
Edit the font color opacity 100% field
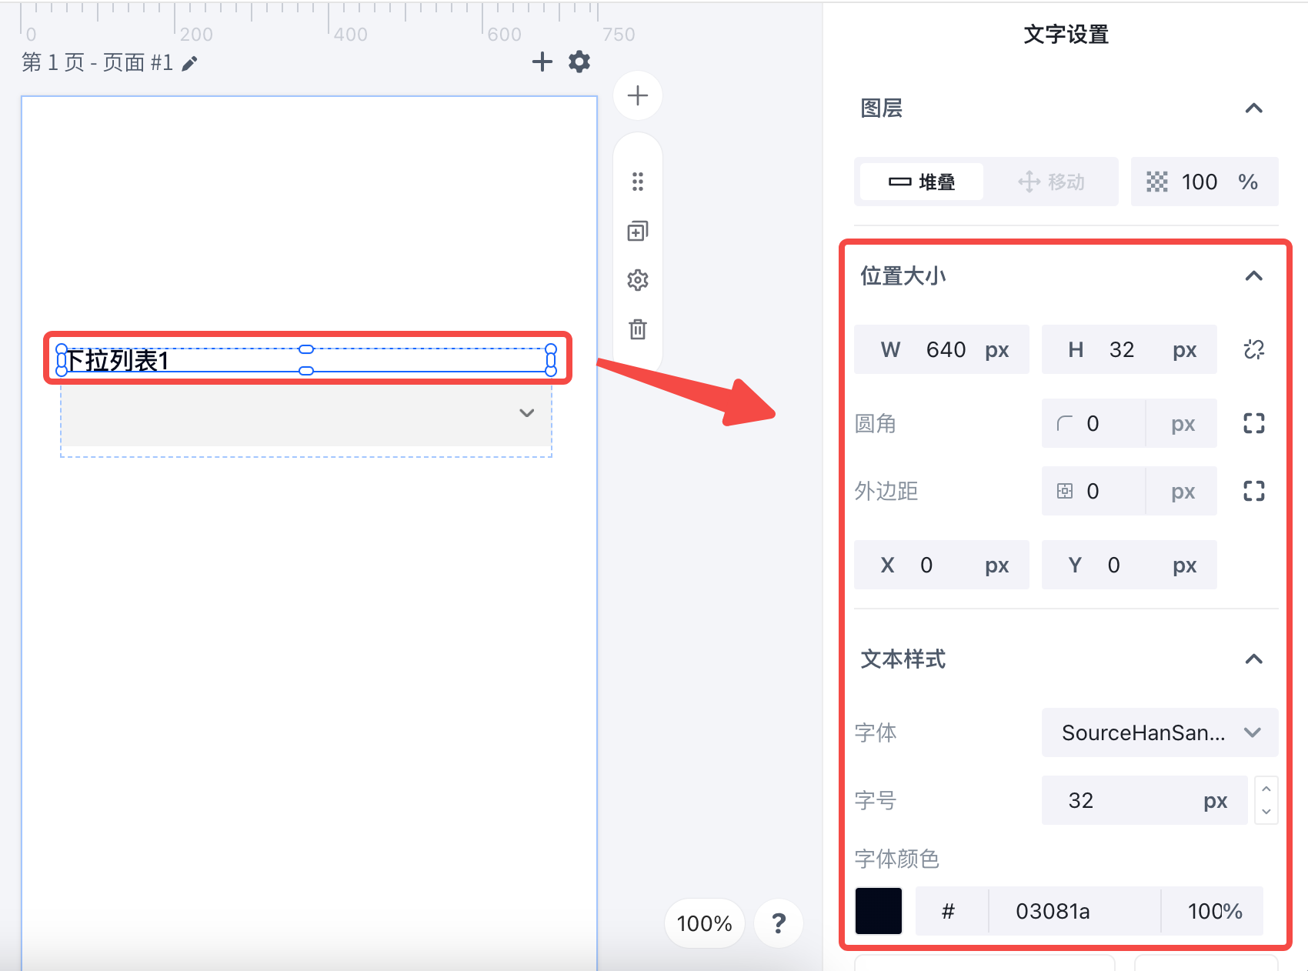[x=1213, y=911]
